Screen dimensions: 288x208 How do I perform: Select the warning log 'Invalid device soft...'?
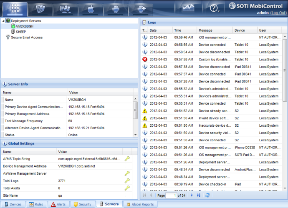click(211, 118)
